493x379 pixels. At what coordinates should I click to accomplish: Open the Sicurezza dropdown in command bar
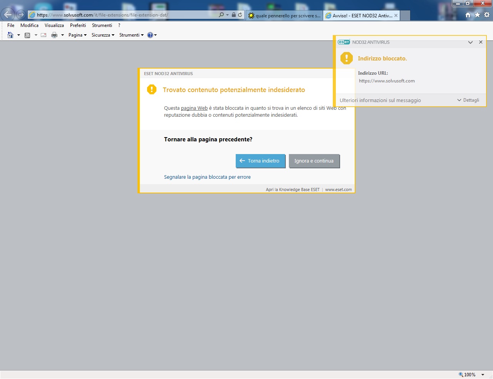click(x=103, y=35)
